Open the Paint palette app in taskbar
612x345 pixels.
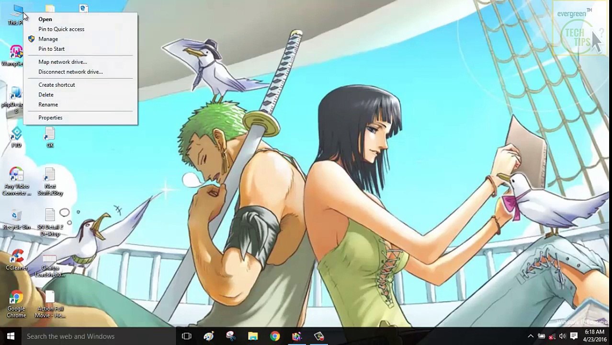209,336
